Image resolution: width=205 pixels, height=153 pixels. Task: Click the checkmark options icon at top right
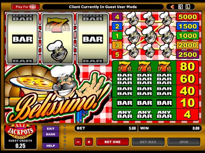point(180,7)
